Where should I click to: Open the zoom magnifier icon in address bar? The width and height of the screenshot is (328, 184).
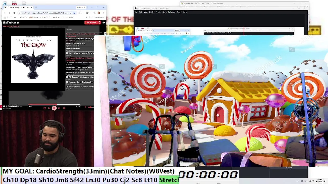[70, 13]
